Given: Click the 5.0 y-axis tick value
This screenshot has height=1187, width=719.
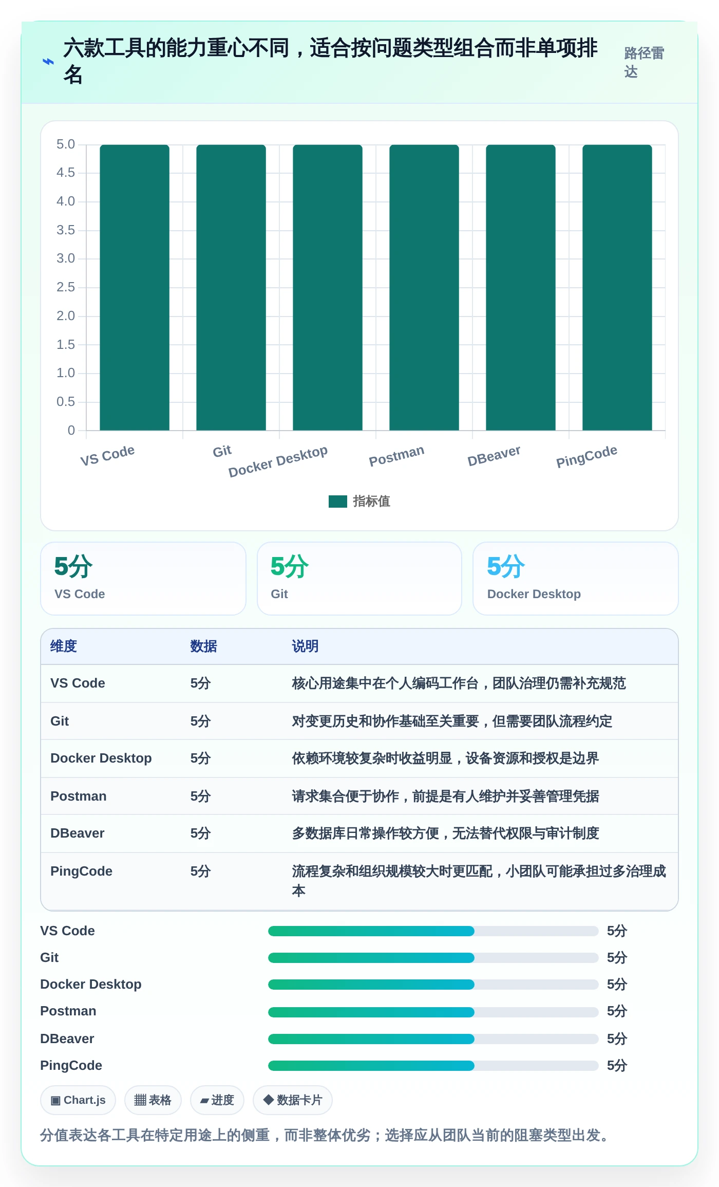Looking at the screenshot, I should click(66, 144).
